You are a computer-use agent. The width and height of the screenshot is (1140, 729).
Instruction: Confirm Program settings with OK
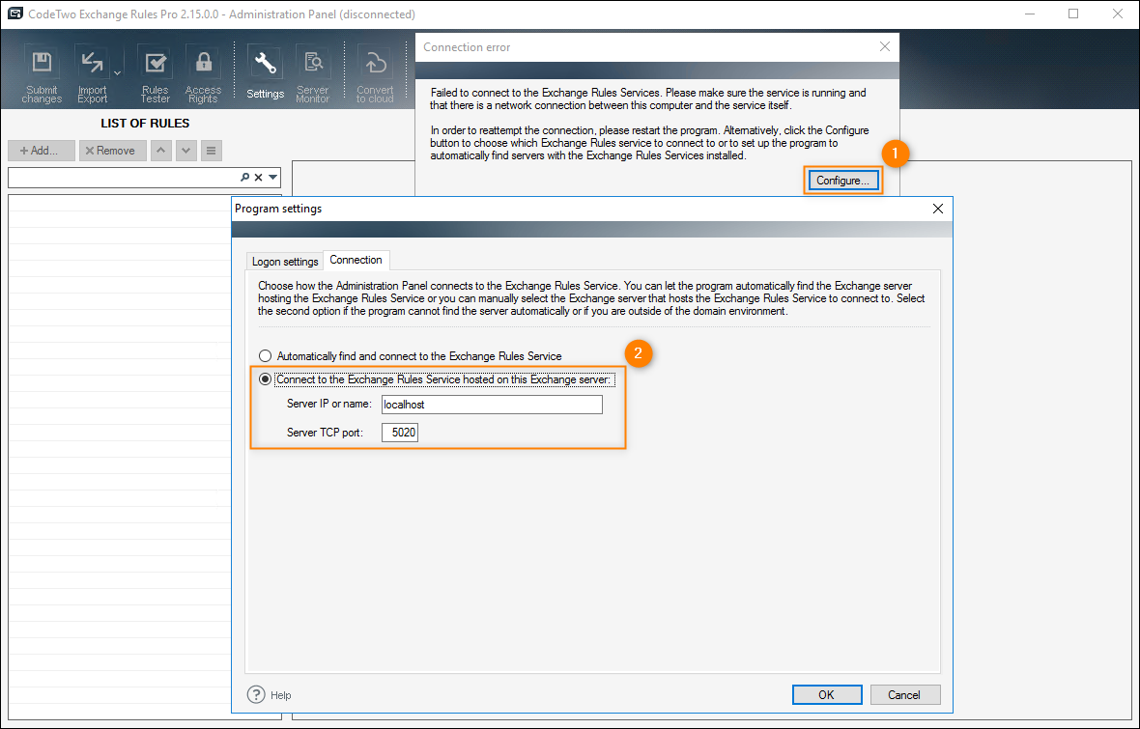827,695
